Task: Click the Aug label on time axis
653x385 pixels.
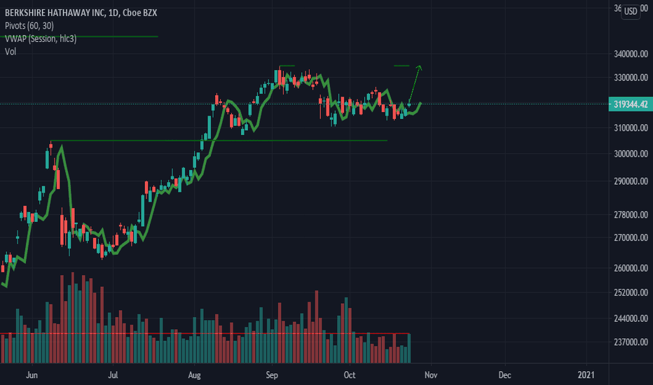Action: pyautogui.click(x=194, y=375)
